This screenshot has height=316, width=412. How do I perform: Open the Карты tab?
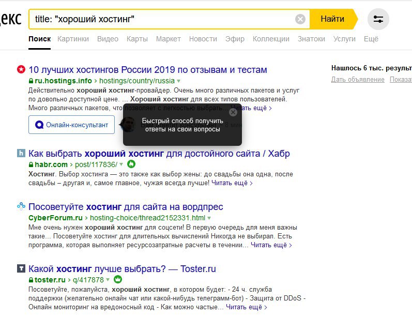click(137, 39)
